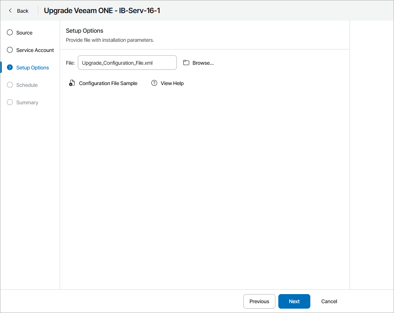Select the Source wizard step
Viewport: 394px width, 313px height.
(x=24, y=32)
